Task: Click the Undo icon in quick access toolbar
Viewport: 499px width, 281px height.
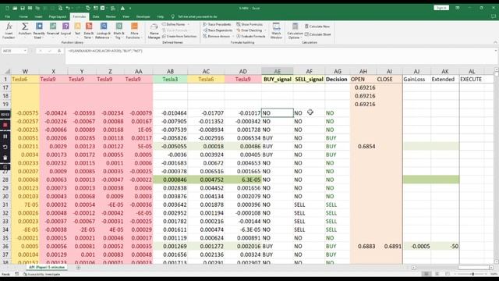Action: (68, 8)
